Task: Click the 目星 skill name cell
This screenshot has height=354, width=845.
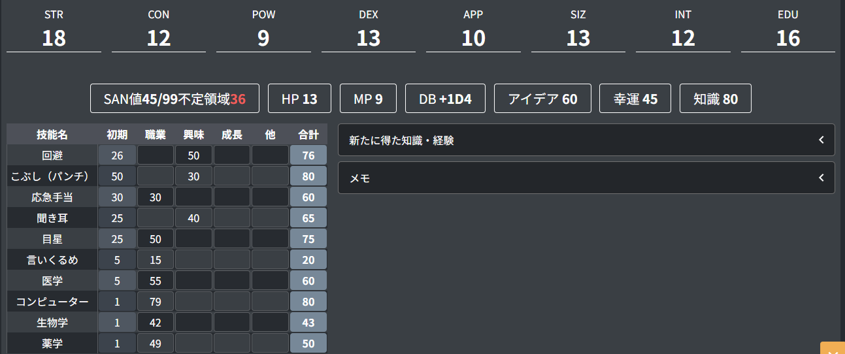Action: (x=52, y=239)
